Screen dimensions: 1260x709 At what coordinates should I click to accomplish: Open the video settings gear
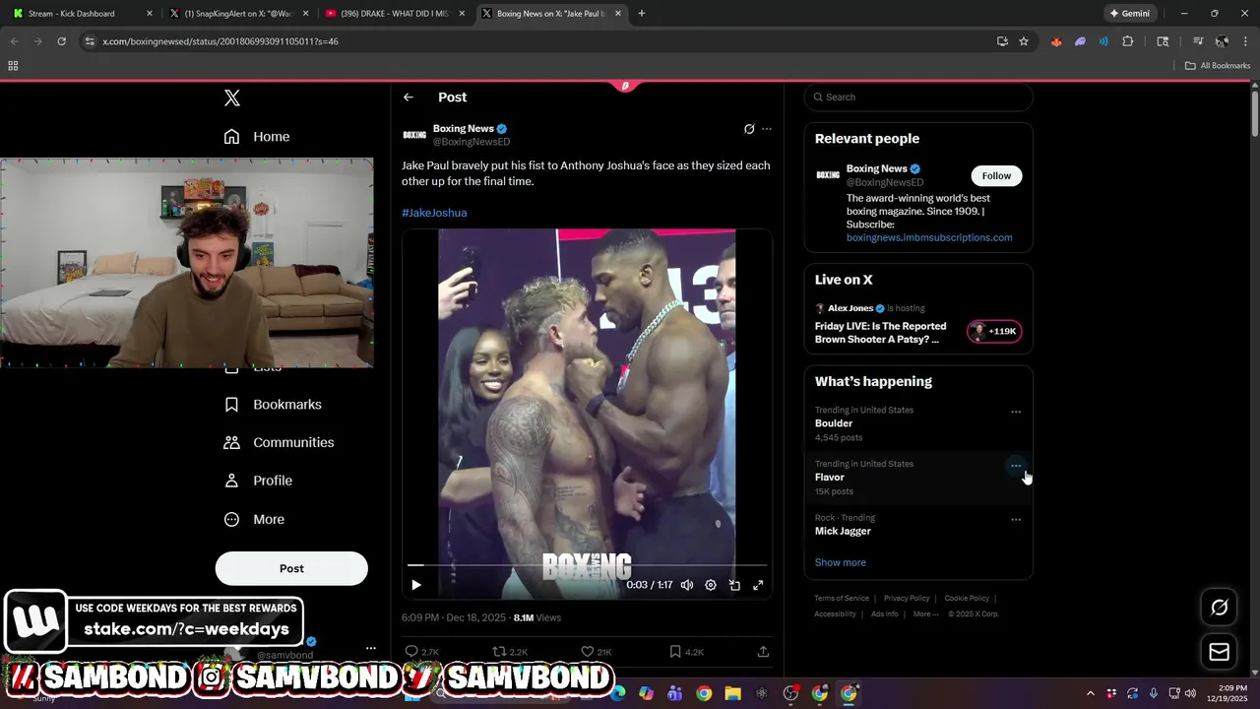coord(711,585)
